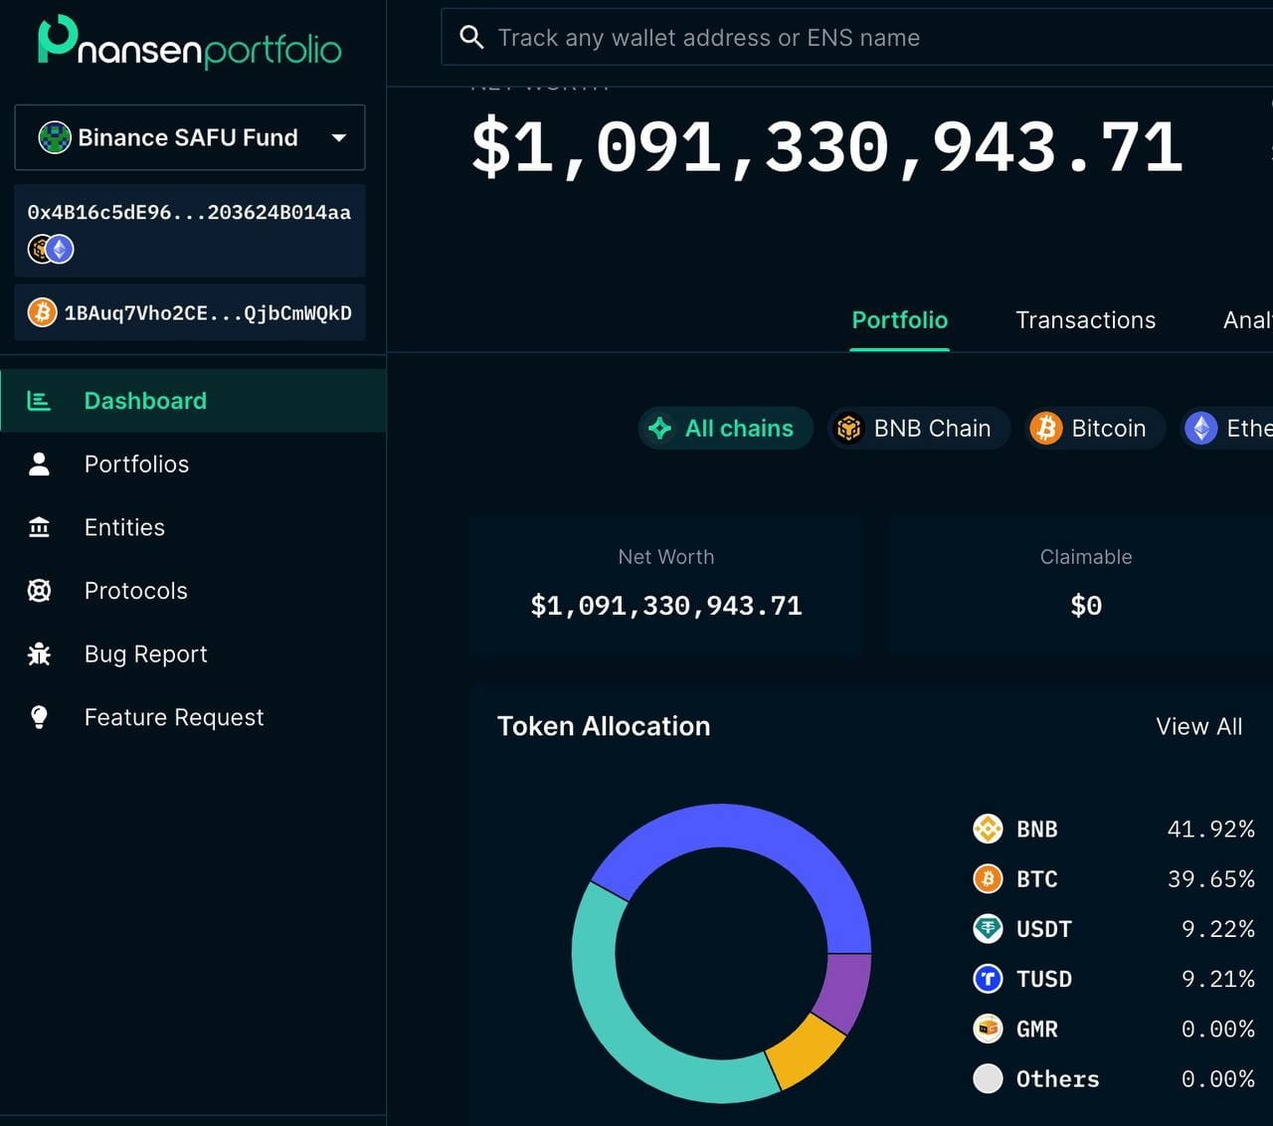Click the USDT token icon in allocation list
This screenshot has width=1273, height=1126.
click(x=988, y=929)
